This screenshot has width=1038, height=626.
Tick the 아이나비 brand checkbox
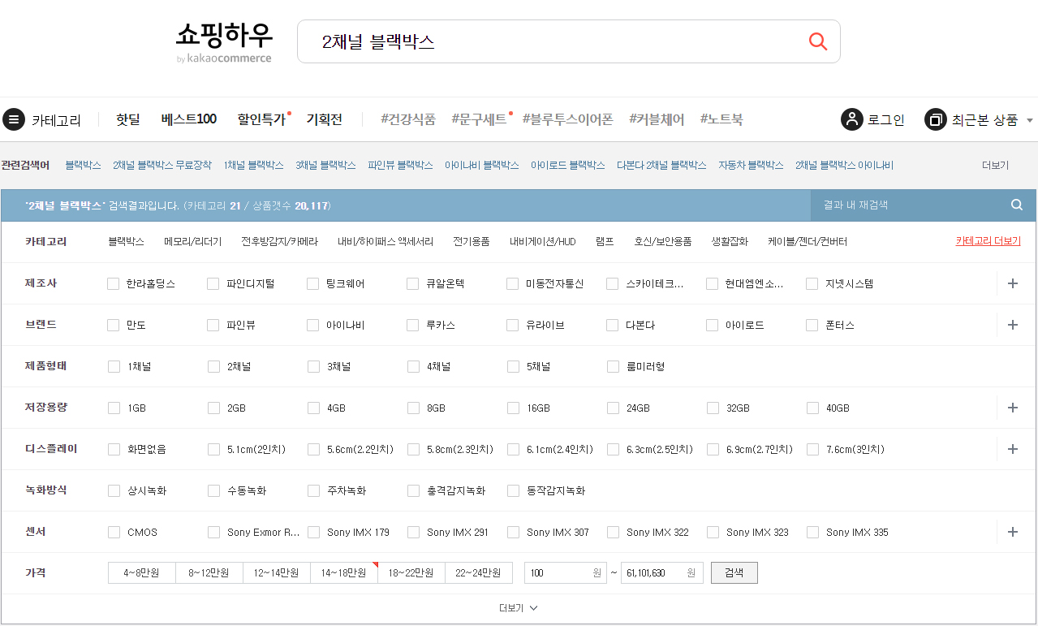[313, 325]
